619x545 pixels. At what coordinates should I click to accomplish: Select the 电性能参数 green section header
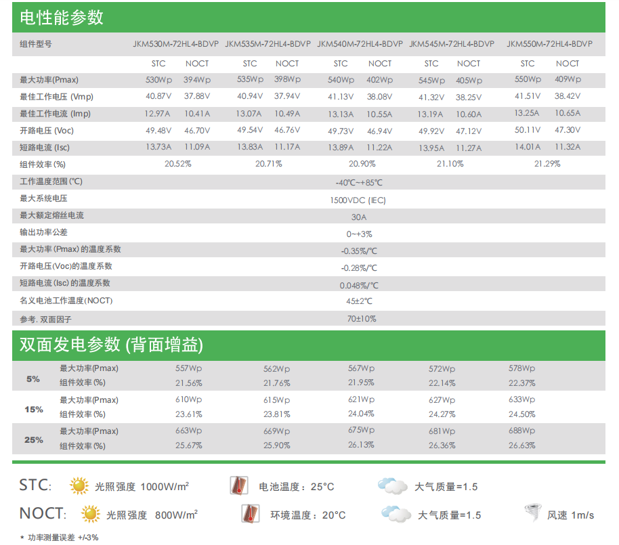62,18
